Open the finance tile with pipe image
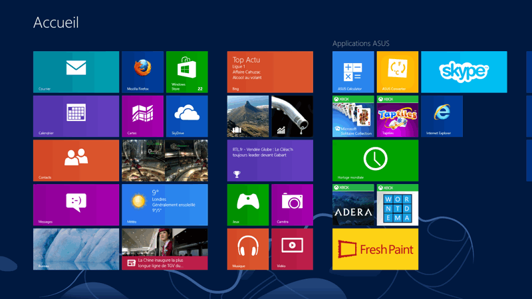This screenshot has width=532, height=299. pos(292,116)
